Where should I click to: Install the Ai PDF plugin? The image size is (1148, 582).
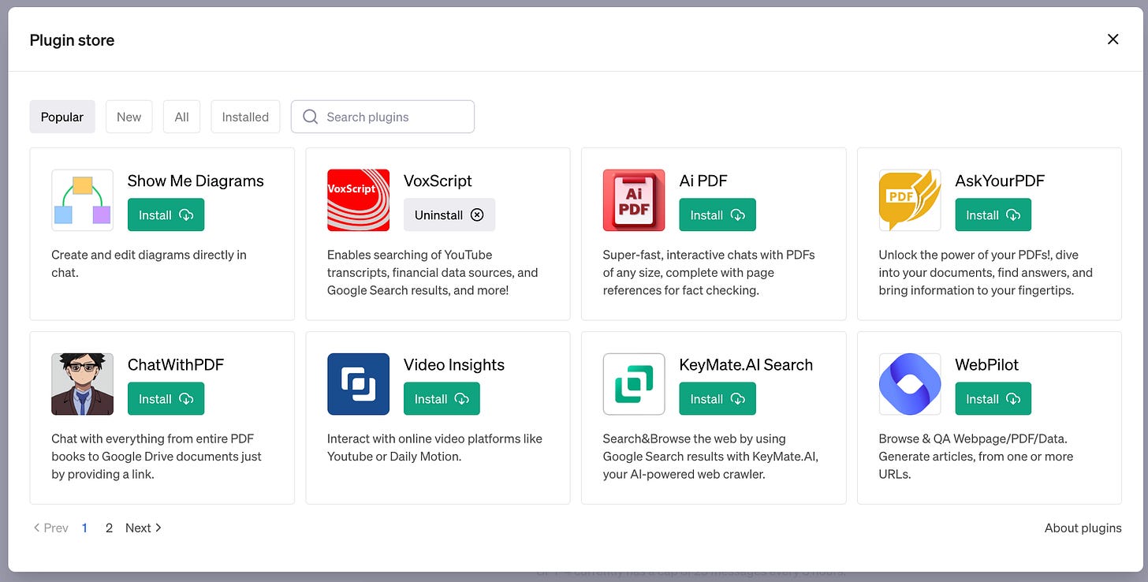(717, 215)
